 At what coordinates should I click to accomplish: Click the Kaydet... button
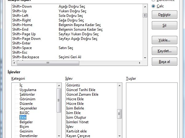(164, 51)
